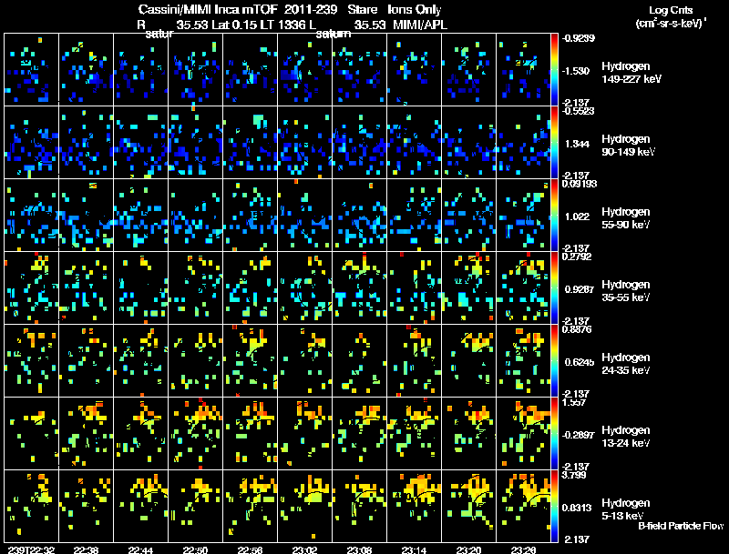Click the 'Log Cnts' colorbar heading

coord(671,10)
